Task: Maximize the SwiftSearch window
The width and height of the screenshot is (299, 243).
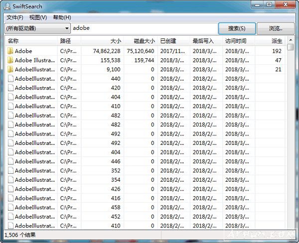Action: point(269,4)
